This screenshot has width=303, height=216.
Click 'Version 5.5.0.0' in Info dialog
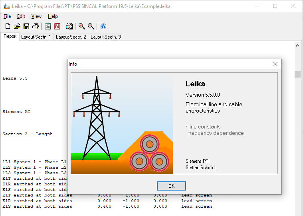202,95
